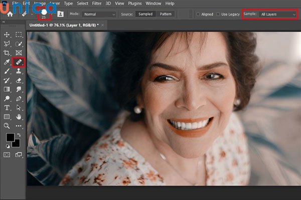
Task: Select the Horizontal Type tool
Action: (x=7, y=107)
